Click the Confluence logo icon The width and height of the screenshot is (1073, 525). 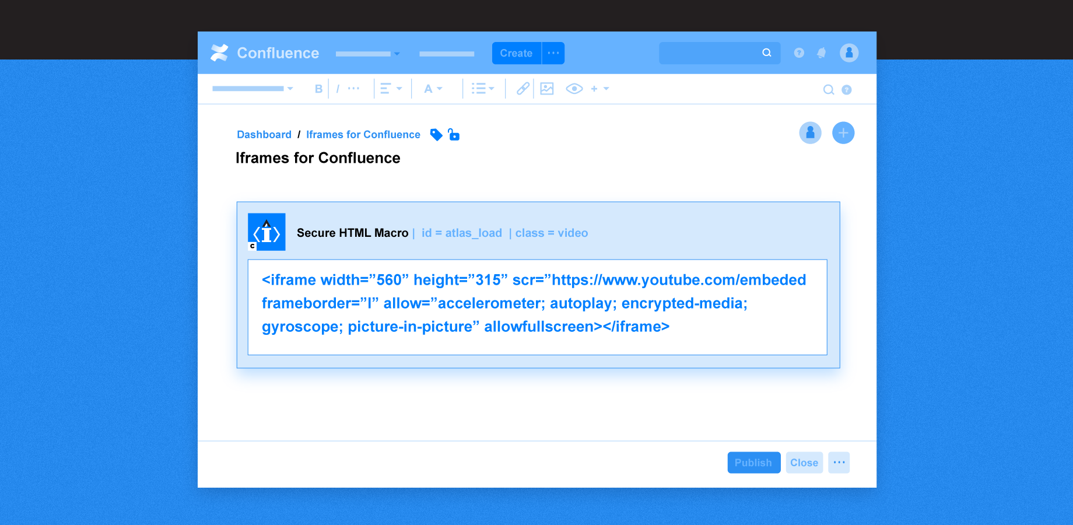(219, 53)
